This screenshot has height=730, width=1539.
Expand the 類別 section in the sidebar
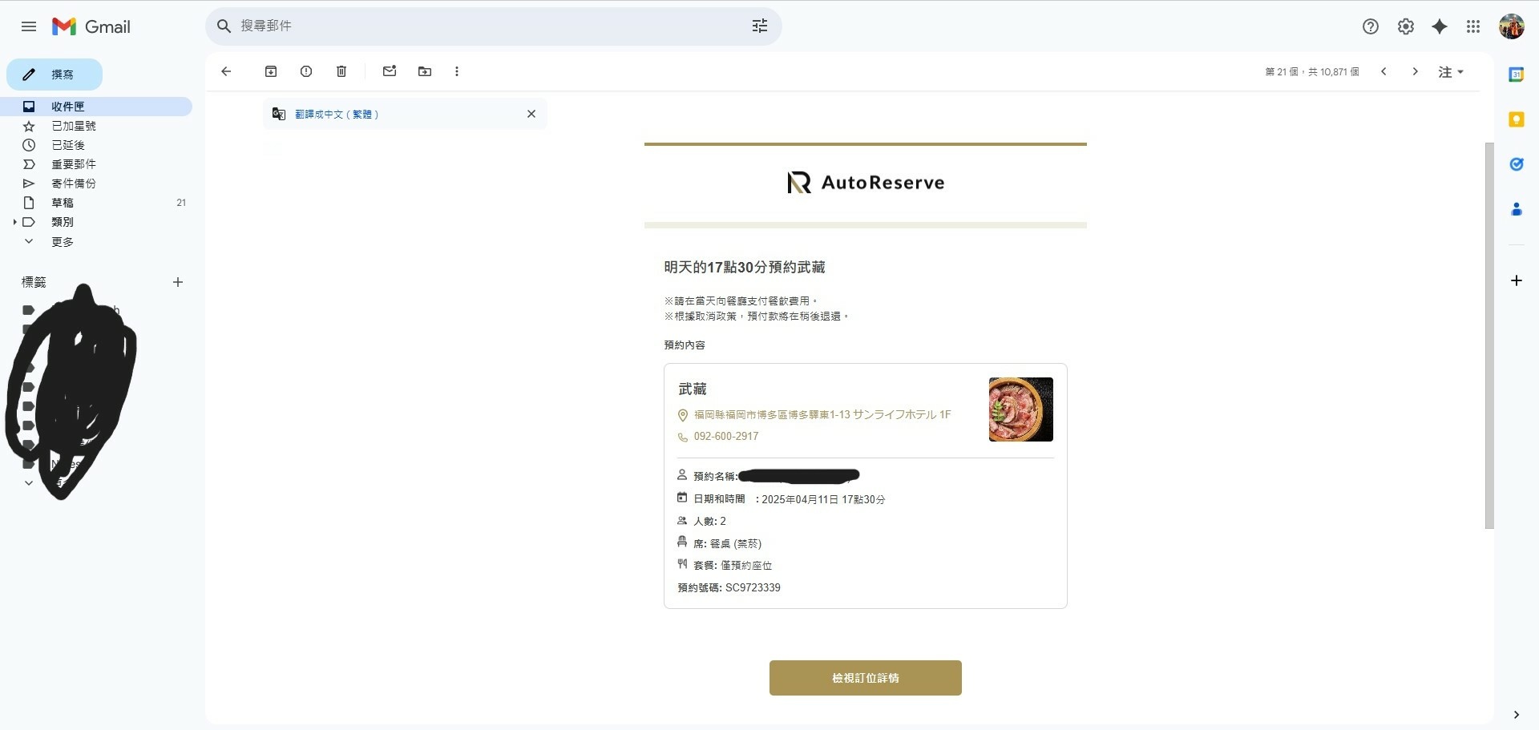[13, 222]
